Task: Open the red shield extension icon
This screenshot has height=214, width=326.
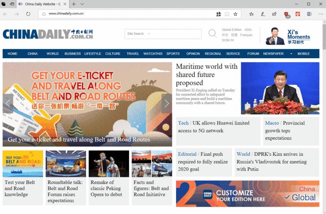Action: [x=287, y=15]
